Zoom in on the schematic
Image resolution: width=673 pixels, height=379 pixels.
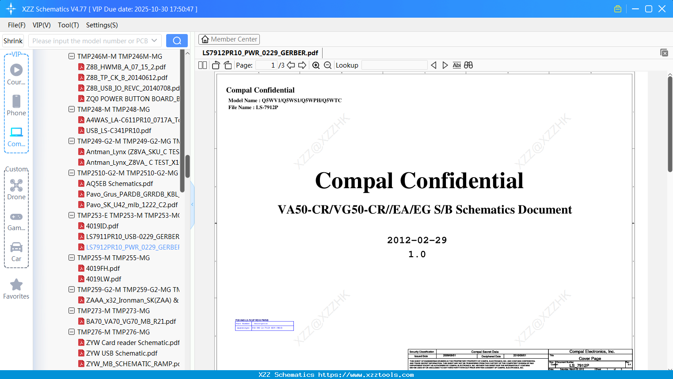(316, 65)
